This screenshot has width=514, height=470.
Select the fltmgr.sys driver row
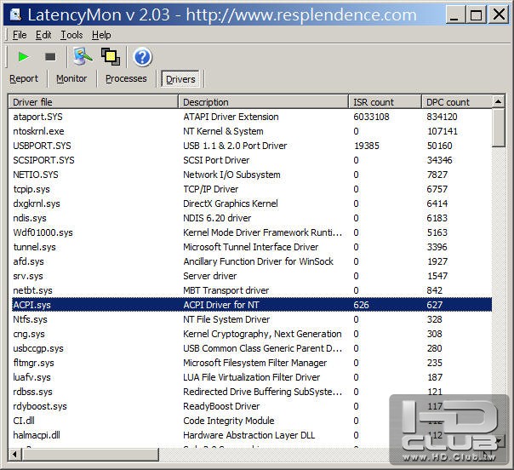coord(252,363)
